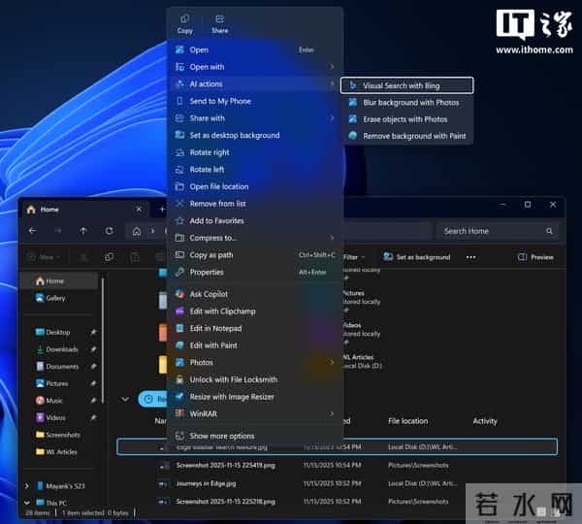Select AI actions menu entry

pyautogui.click(x=255, y=83)
